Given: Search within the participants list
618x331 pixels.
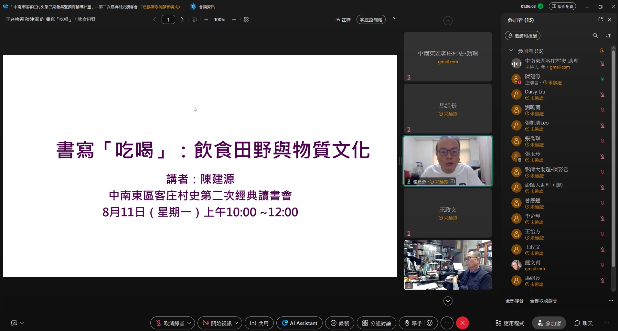Looking at the screenshot, I should [x=595, y=36].
